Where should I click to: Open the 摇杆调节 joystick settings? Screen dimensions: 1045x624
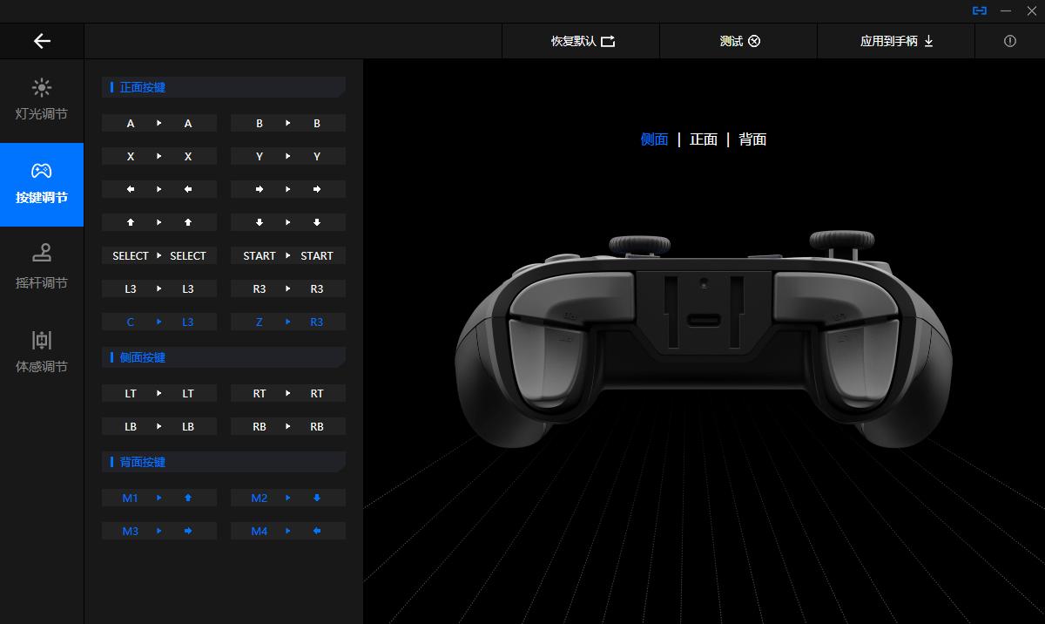(x=42, y=267)
